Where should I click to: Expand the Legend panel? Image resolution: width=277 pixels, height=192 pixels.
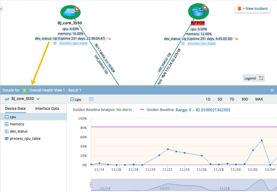253,78
